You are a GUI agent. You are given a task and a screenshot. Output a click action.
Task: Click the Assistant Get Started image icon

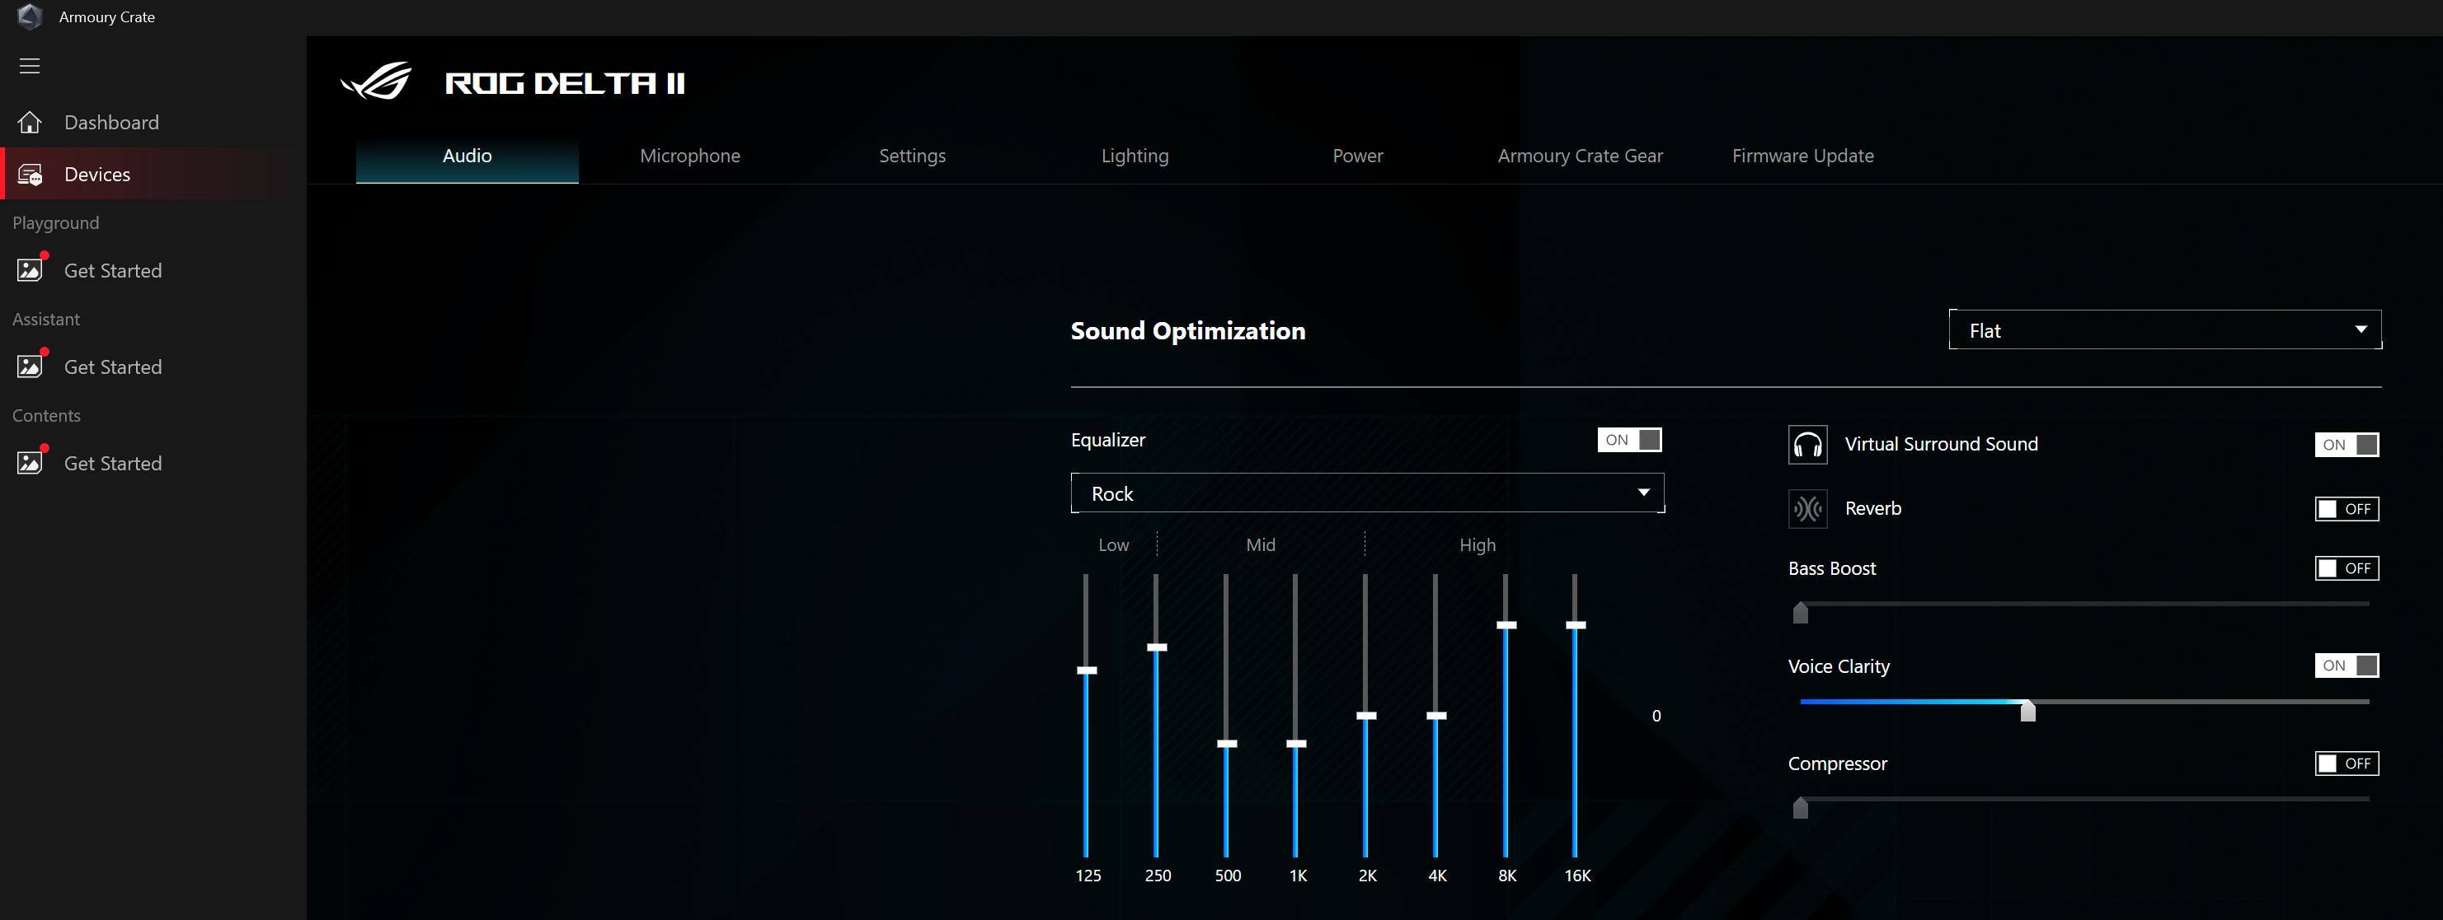pyautogui.click(x=30, y=367)
